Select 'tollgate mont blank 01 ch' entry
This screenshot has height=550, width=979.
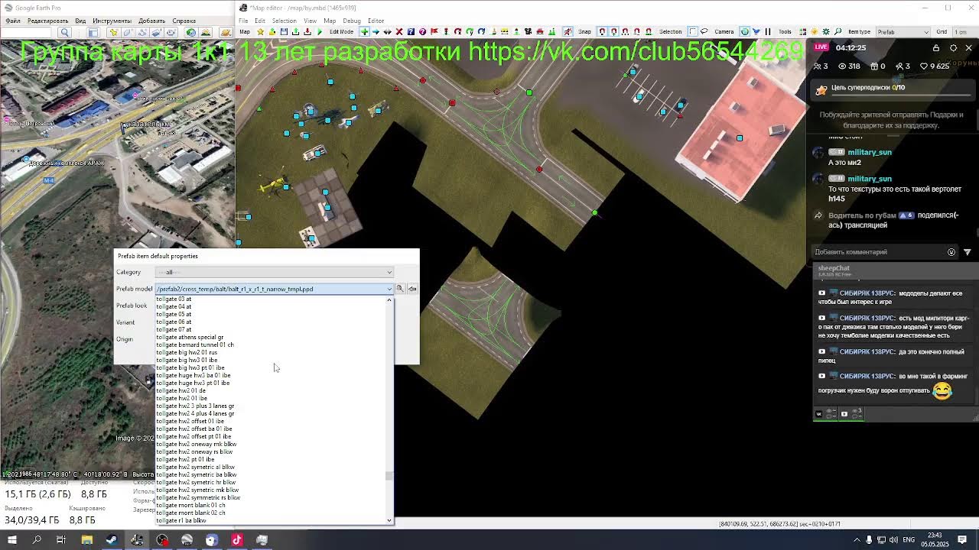190,505
